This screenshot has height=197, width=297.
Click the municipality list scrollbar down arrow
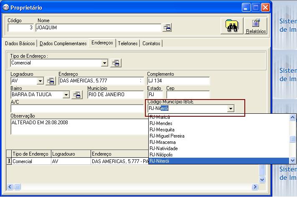point(293,161)
